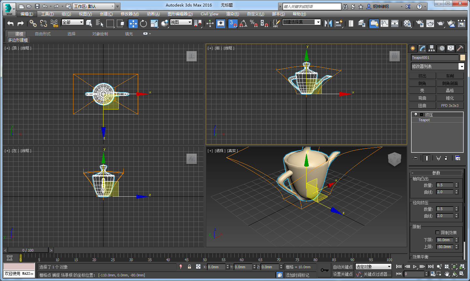Click the Align tool icon
The image size is (470, 281).
[339, 23]
